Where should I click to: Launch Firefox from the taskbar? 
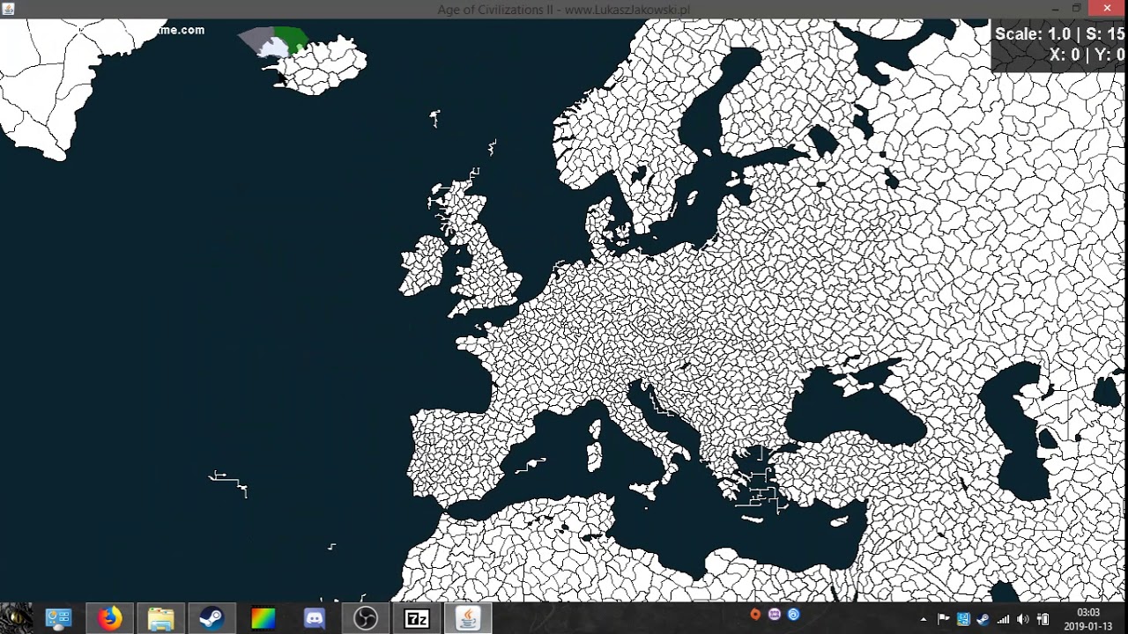[110, 619]
